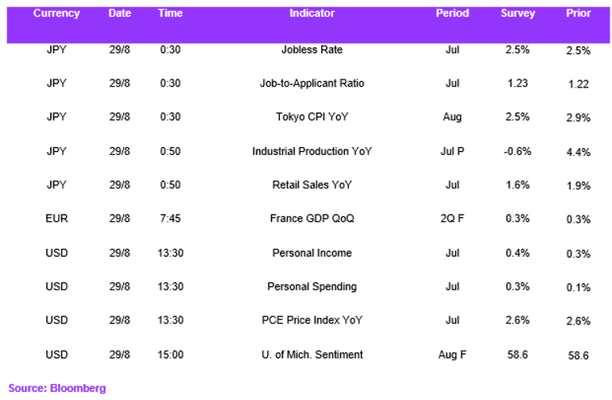Click the Source: Bloomberg text
The width and height of the screenshot is (612, 400).
(57, 388)
